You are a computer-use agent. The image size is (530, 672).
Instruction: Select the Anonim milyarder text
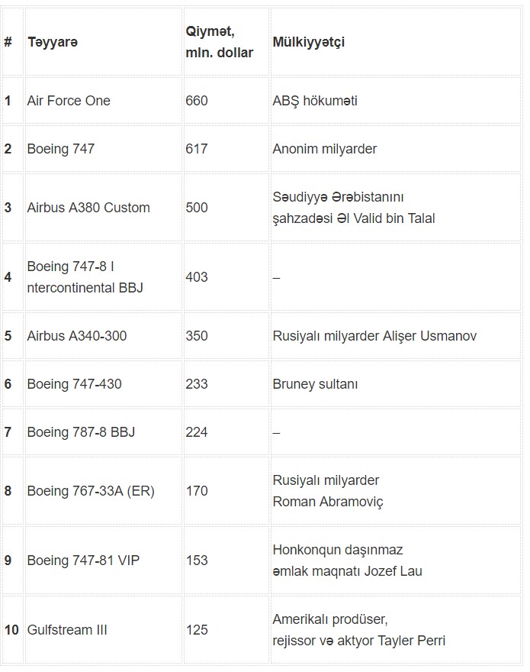325,149
